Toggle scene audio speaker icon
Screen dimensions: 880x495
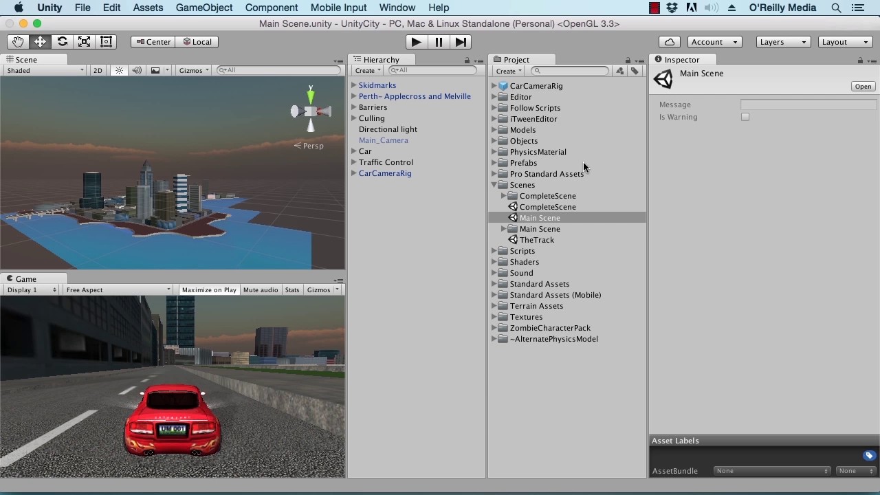(137, 70)
